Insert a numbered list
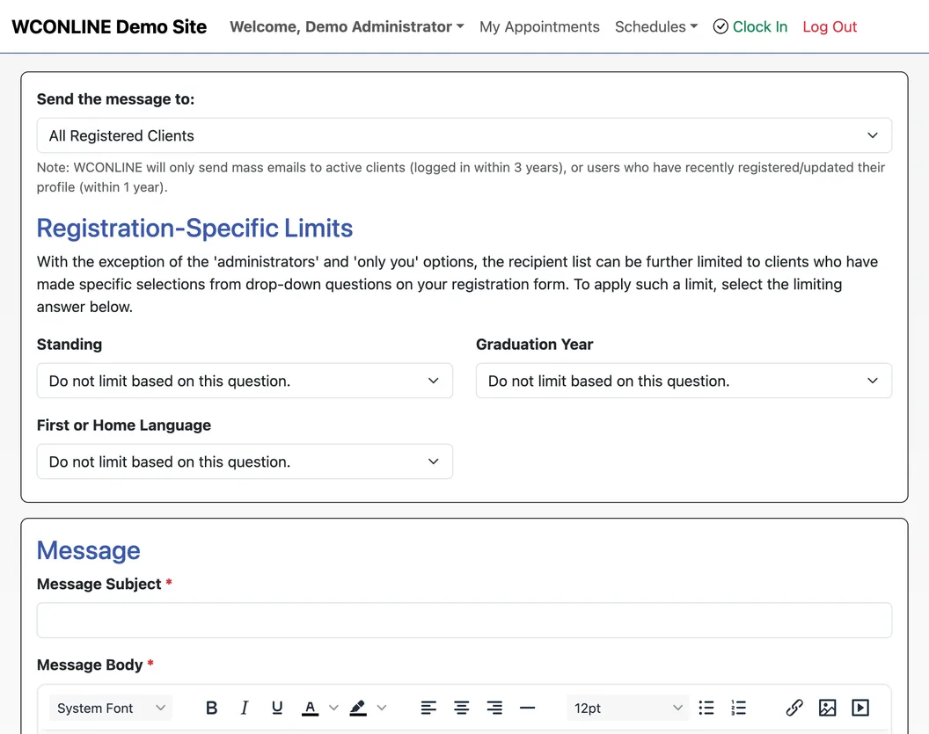This screenshot has width=929, height=734. click(x=739, y=708)
